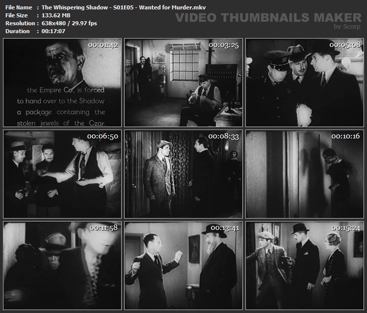Click the 00:15:24 video frame
This screenshot has height=313, width=367.
(x=305, y=266)
